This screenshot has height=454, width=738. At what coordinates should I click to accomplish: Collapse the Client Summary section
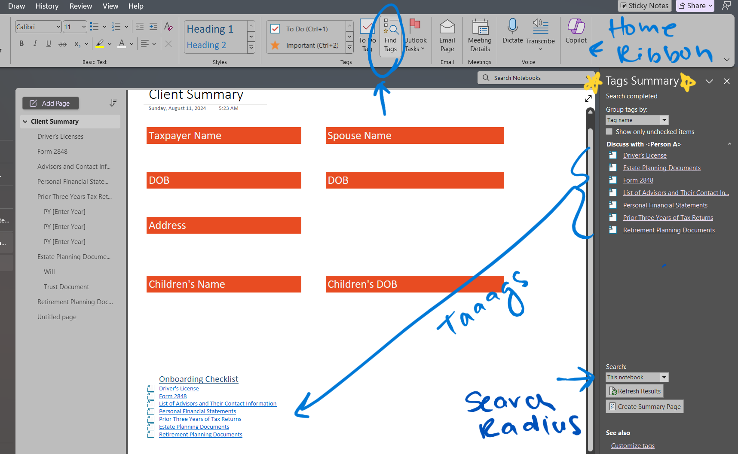coord(25,121)
